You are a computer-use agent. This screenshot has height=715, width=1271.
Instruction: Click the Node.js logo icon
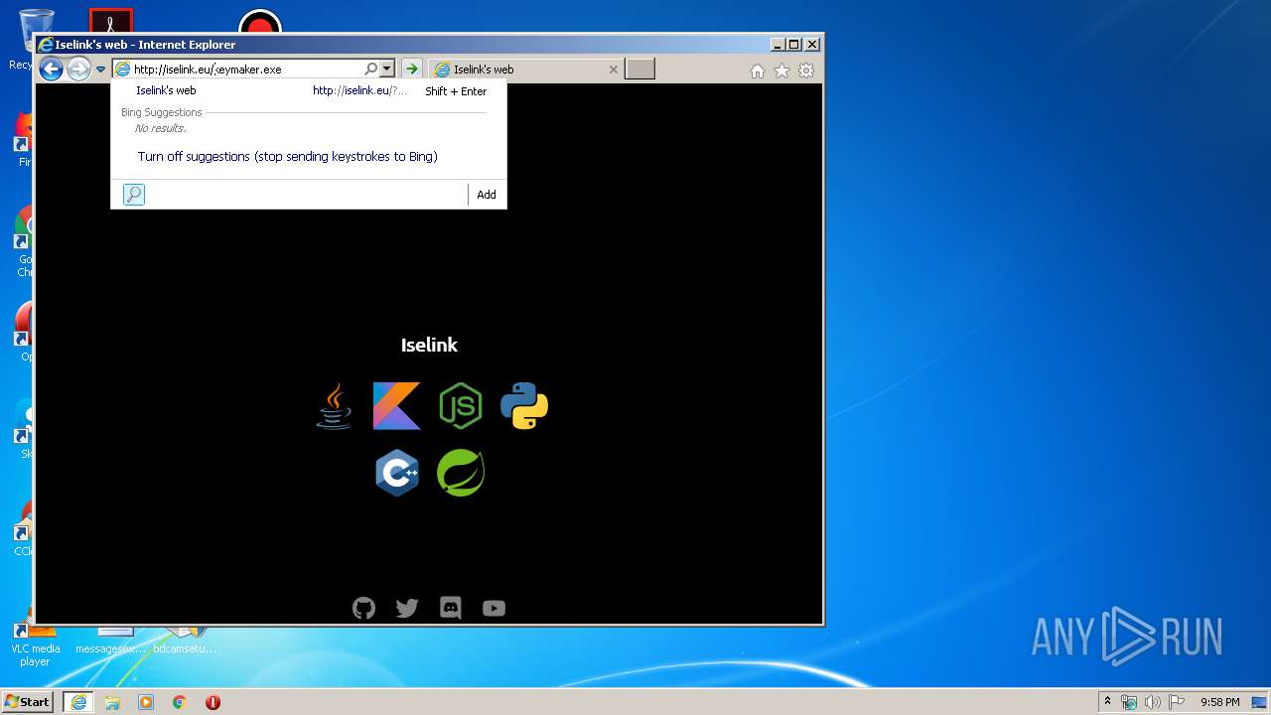[x=461, y=406]
